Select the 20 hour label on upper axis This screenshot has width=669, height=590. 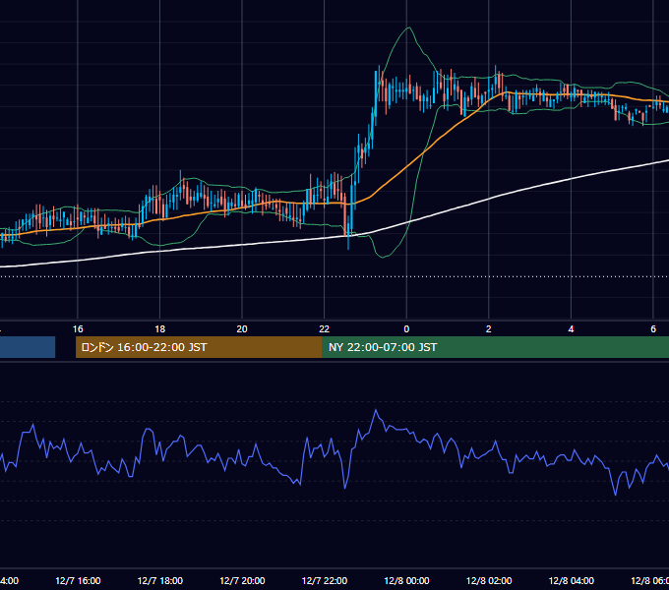tap(242, 329)
